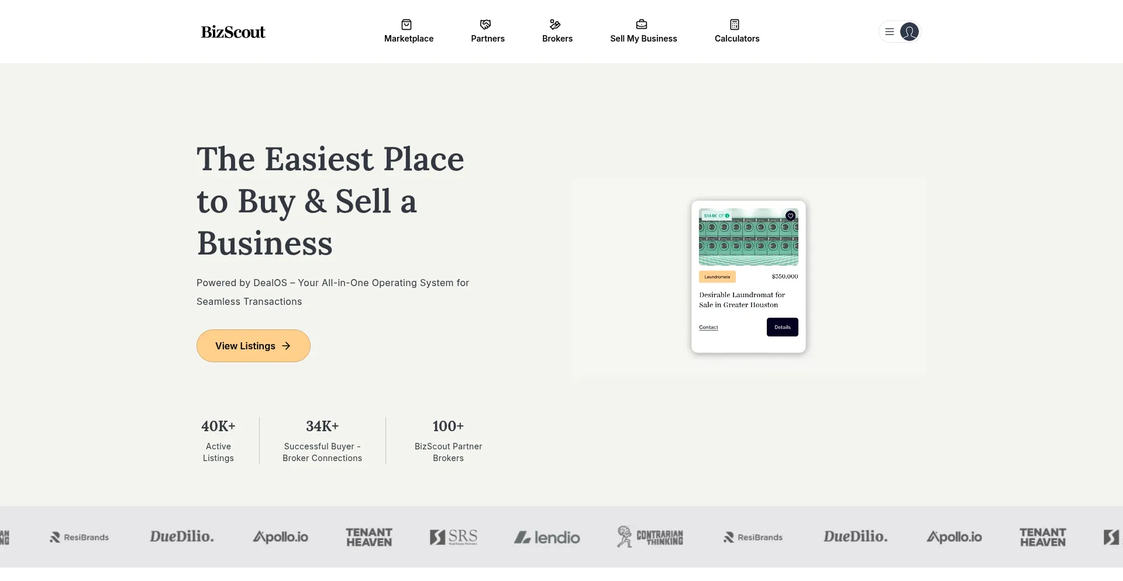
Task: Click the laundromat listing photo
Action: 748,241
